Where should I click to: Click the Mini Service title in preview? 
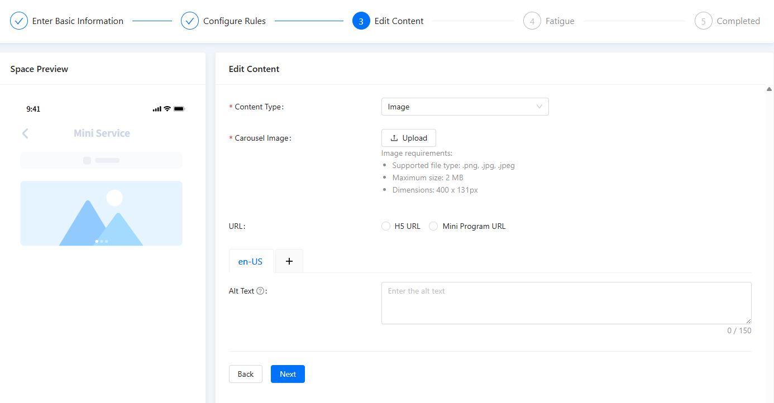[102, 133]
